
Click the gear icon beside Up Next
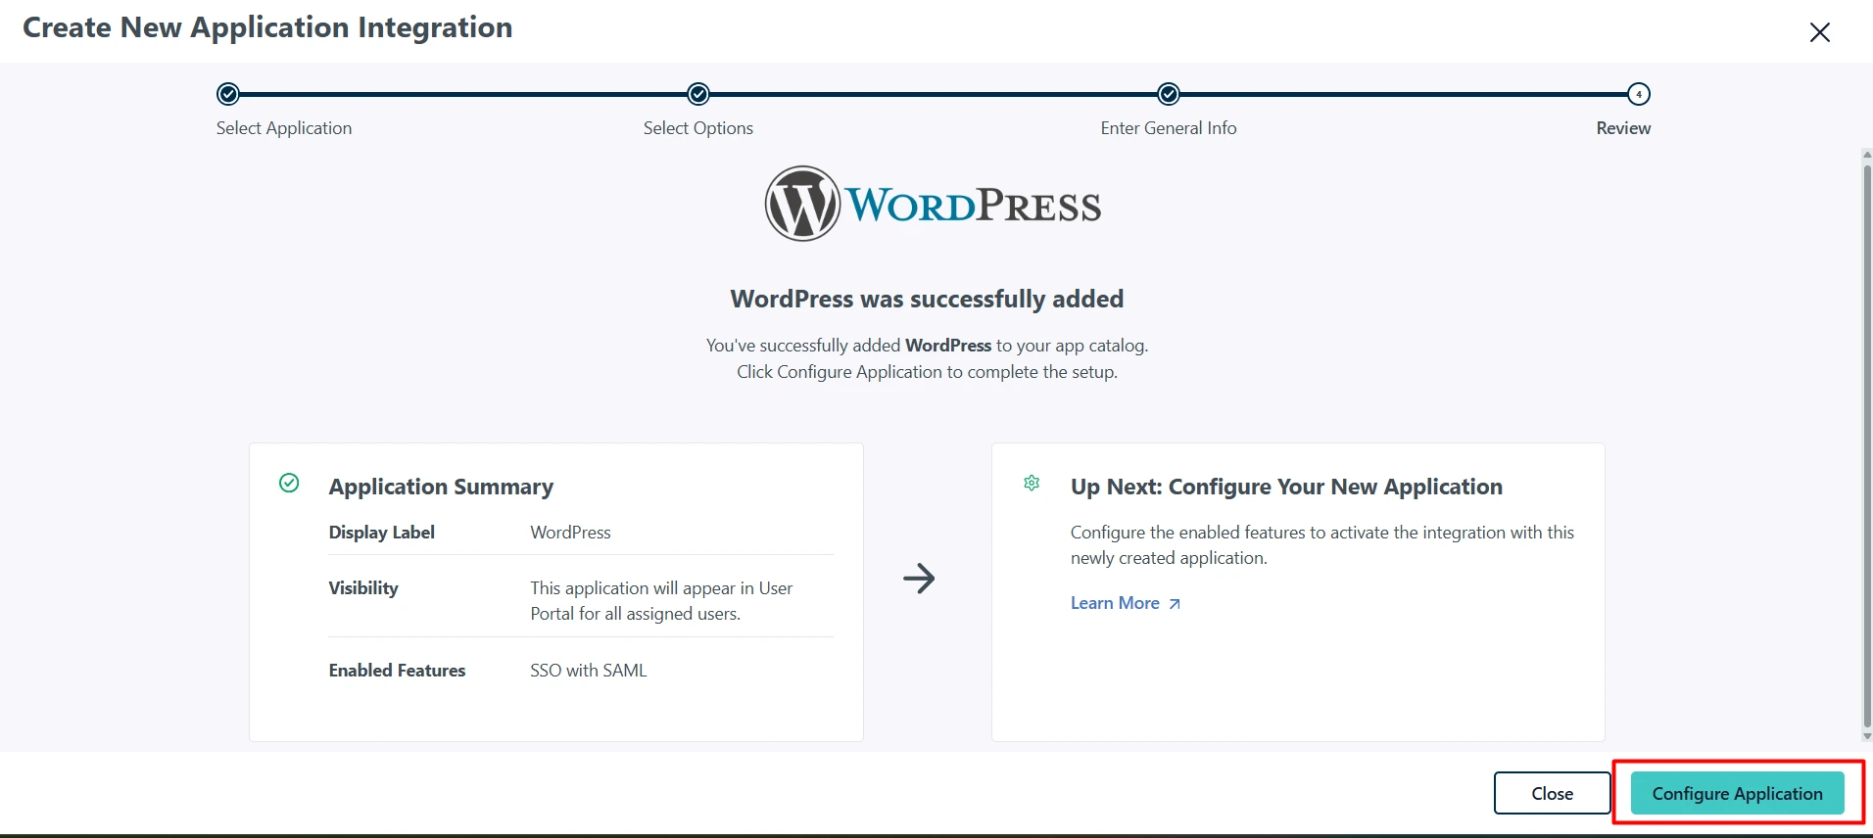click(1032, 483)
